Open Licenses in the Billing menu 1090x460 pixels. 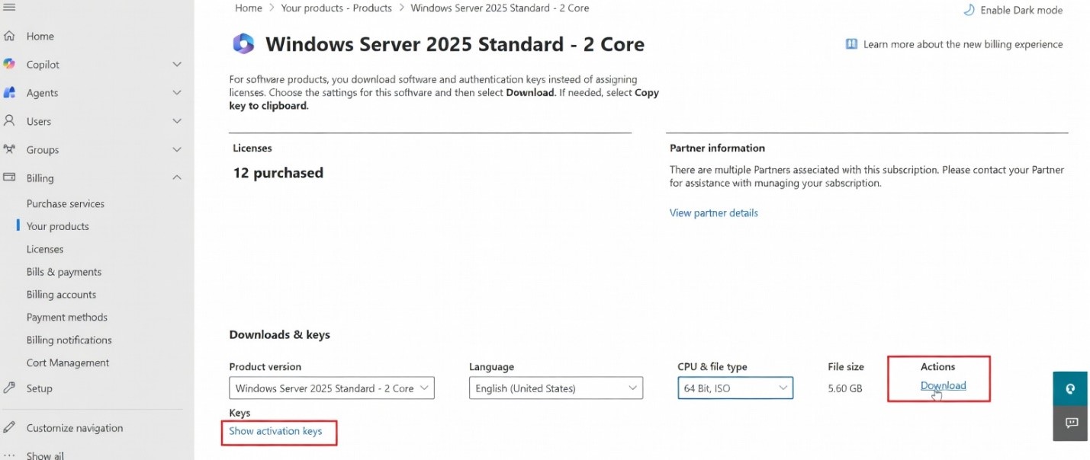point(45,249)
